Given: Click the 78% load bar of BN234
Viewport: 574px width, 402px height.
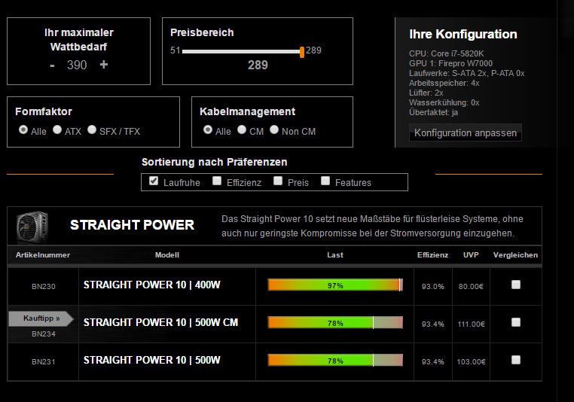Looking at the screenshot, I should point(335,323).
